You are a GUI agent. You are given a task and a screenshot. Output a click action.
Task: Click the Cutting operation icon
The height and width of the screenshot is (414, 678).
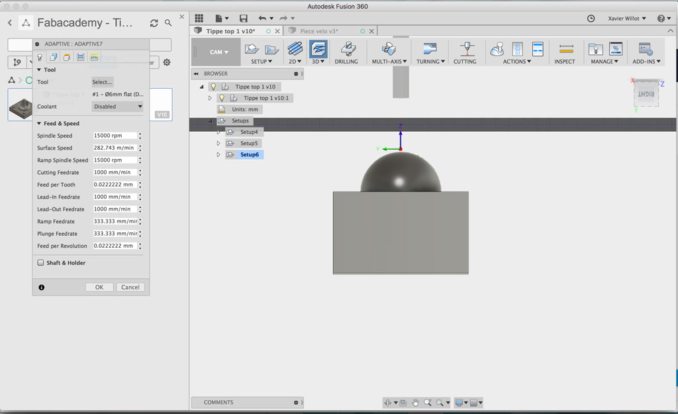coord(467,49)
